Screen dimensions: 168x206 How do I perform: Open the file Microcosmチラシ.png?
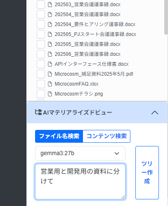click(79, 94)
